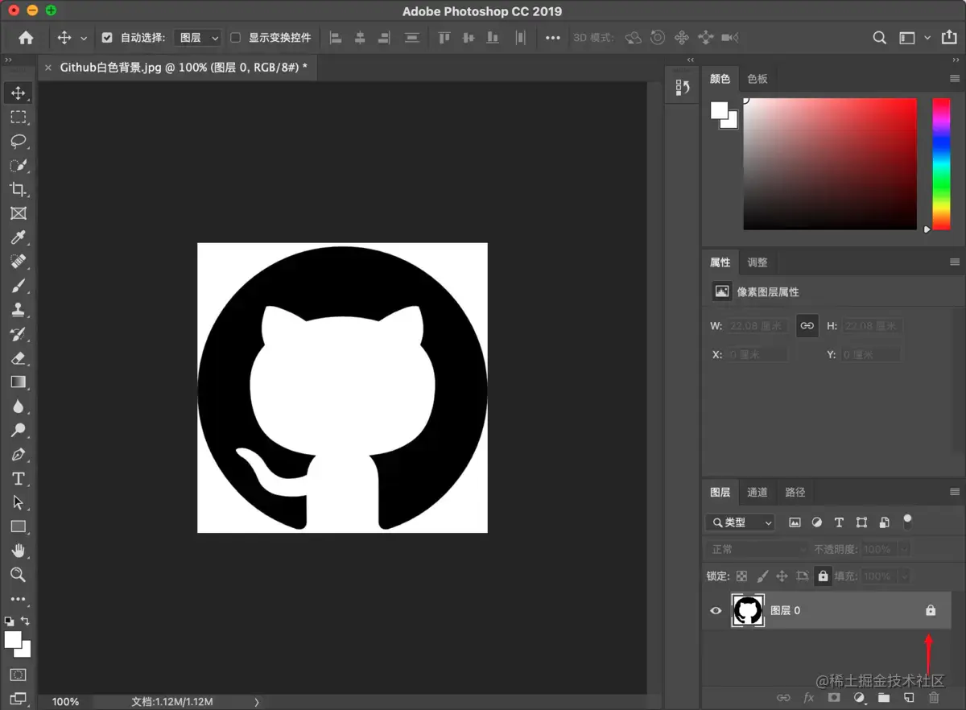Select the Rectangle shape tool
The width and height of the screenshot is (966, 710).
[19, 526]
